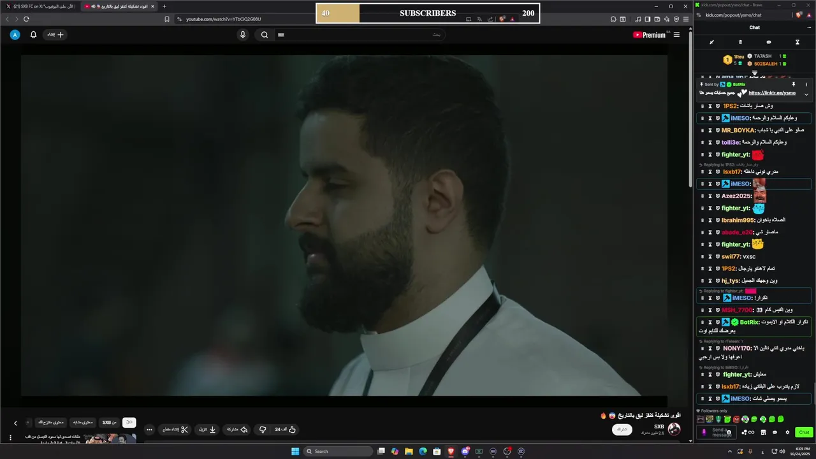Go to YouTube Premium home logo

pyautogui.click(x=650, y=35)
